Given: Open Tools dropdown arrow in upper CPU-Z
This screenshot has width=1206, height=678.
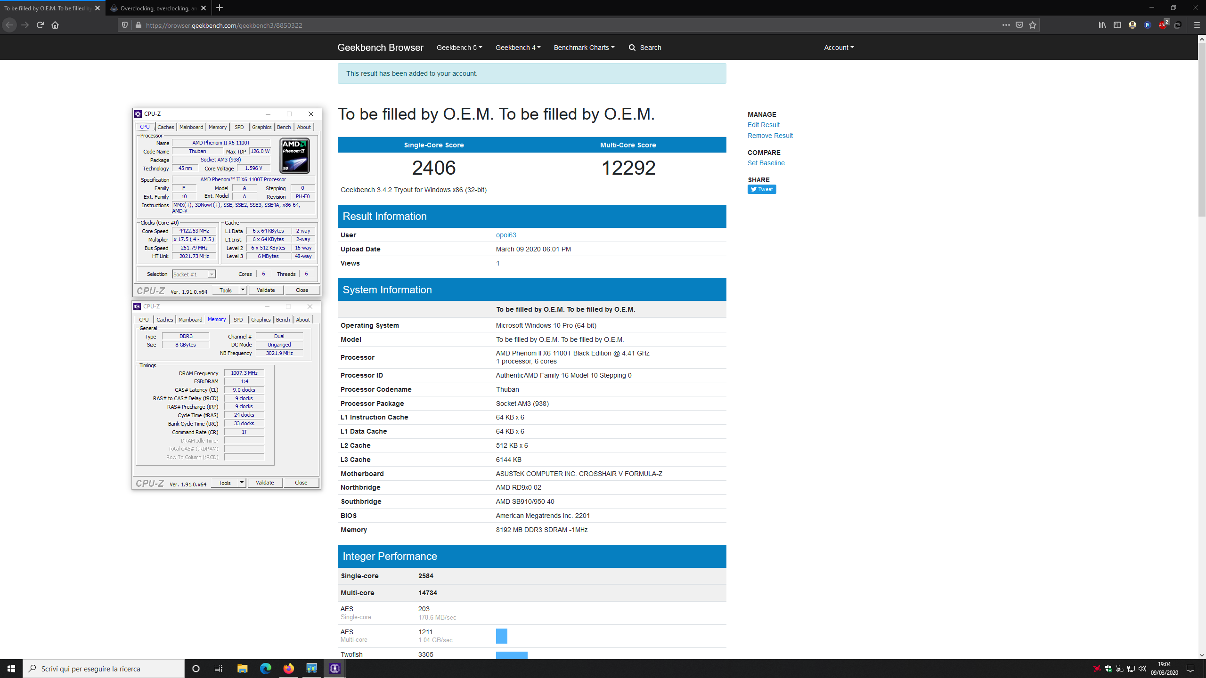Looking at the screenshot, I should click(x=243, y=290).
